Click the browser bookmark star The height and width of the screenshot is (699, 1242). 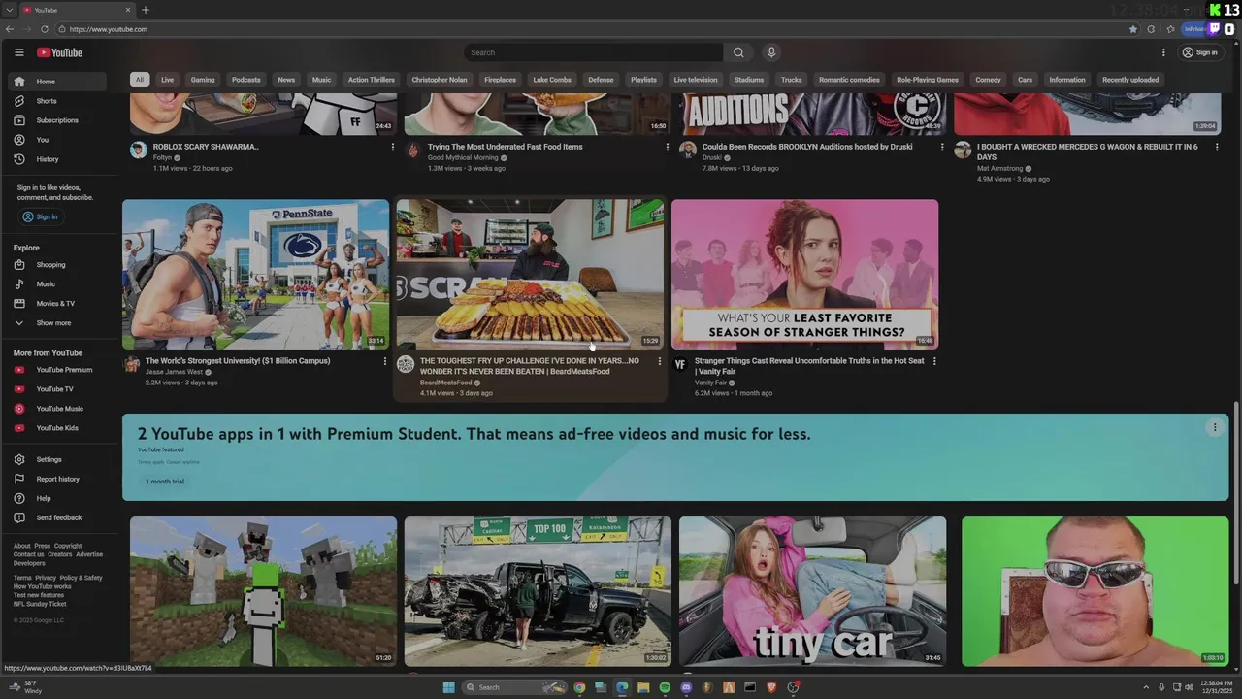[x=1133, y=29]
